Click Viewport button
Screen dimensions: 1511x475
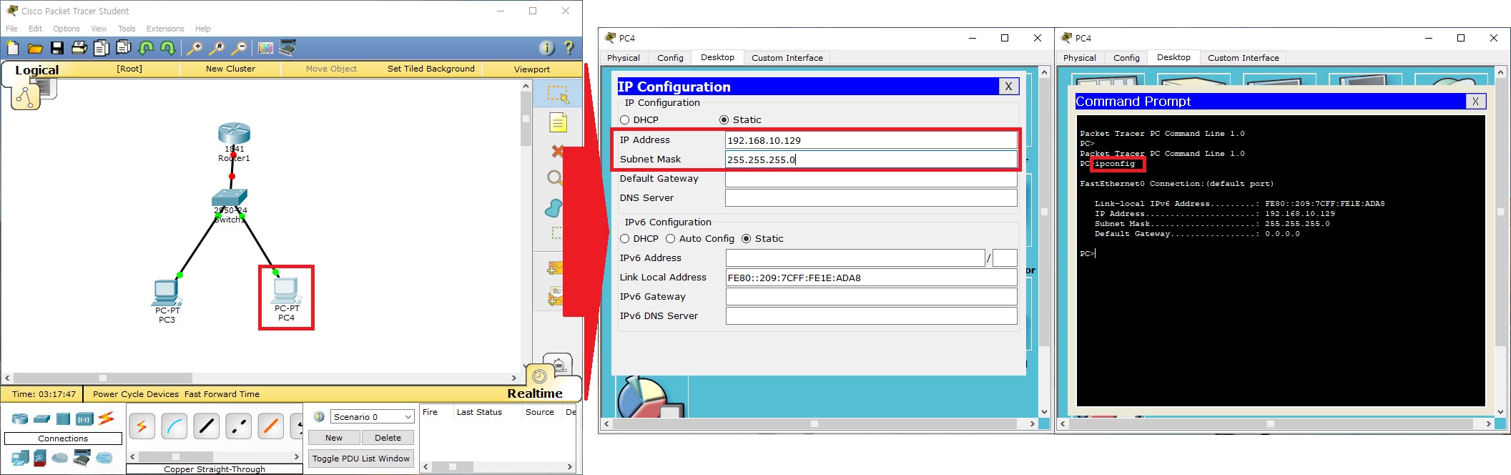point(531,69)
